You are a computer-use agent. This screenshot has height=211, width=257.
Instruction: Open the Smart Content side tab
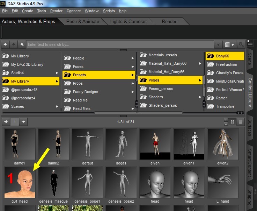click(250, 163)
